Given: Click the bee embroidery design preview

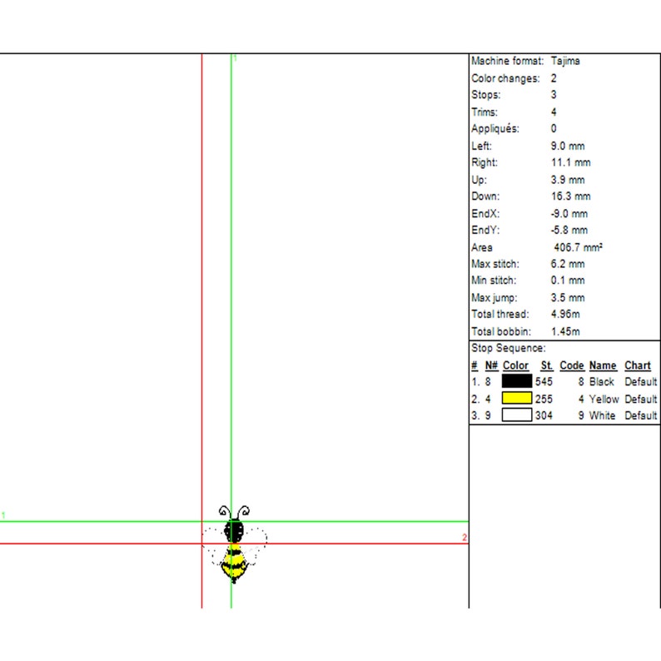Looking at the screenshot, I should pyautogui.click(x=235, y=544).
